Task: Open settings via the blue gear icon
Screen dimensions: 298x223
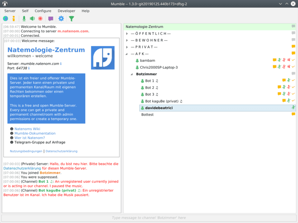Action: tap(61, 19)
